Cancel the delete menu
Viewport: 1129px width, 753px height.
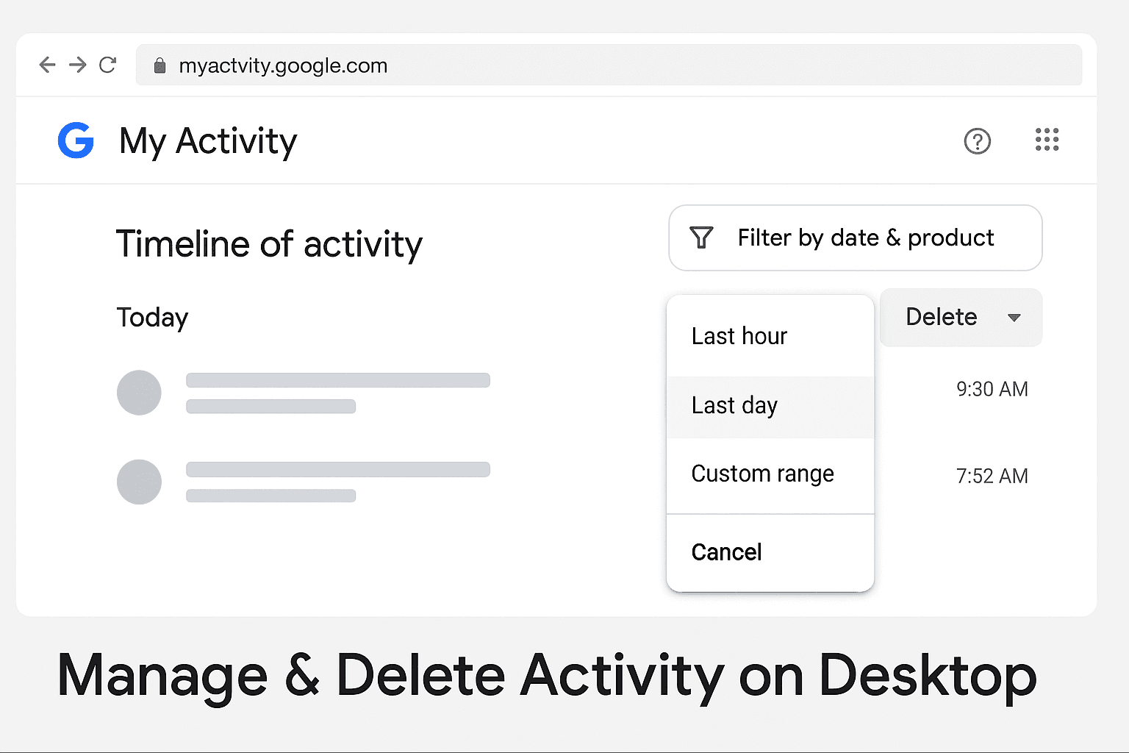(x=727, y=552)
